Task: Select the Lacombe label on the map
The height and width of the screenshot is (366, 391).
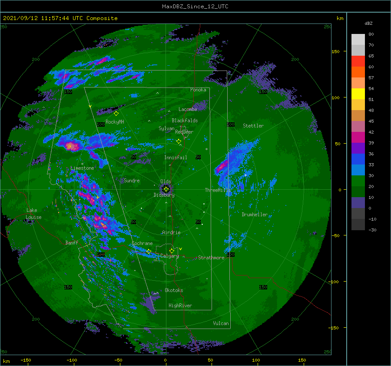Action: (x=188, y=109)
